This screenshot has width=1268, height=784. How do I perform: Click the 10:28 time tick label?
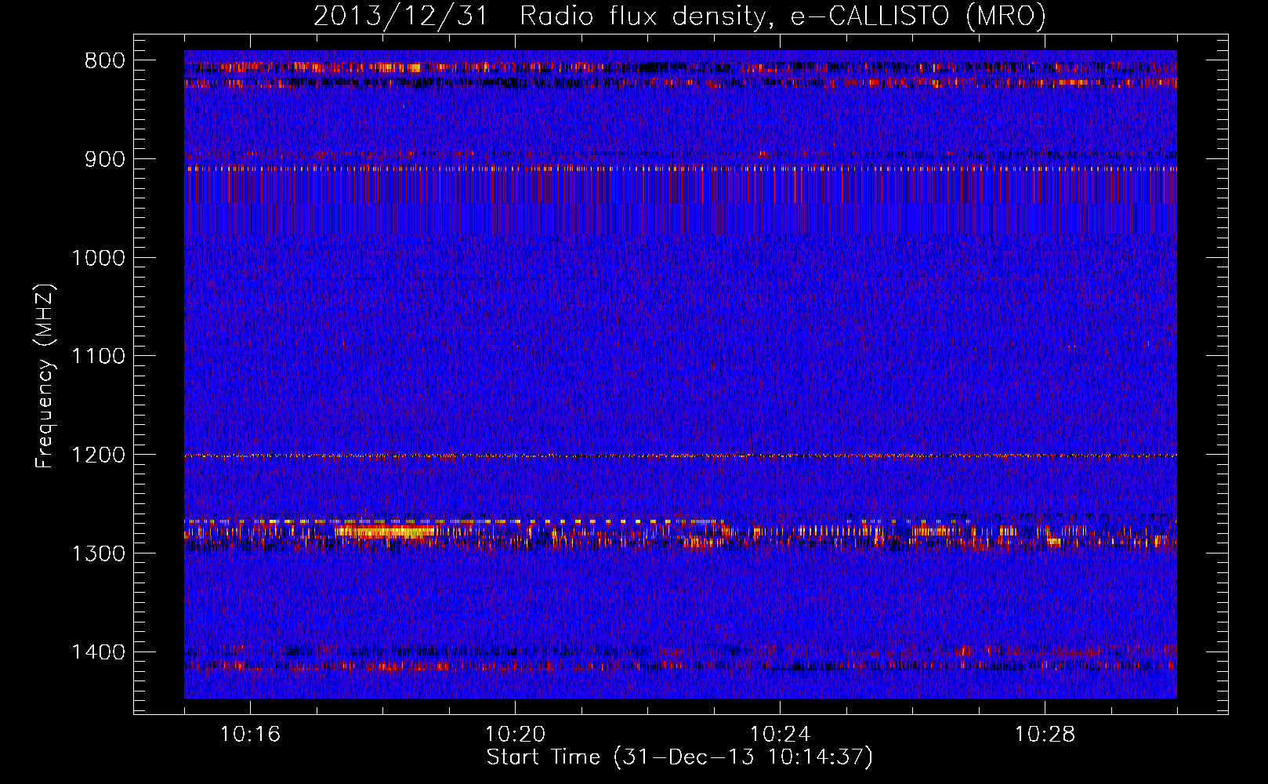pyautogui.click(x=1045, y=735)
